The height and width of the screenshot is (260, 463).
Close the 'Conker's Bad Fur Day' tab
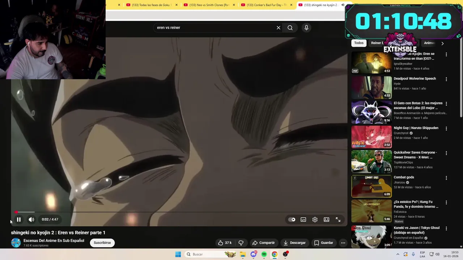pyautogui.click(x=291, y=5)
